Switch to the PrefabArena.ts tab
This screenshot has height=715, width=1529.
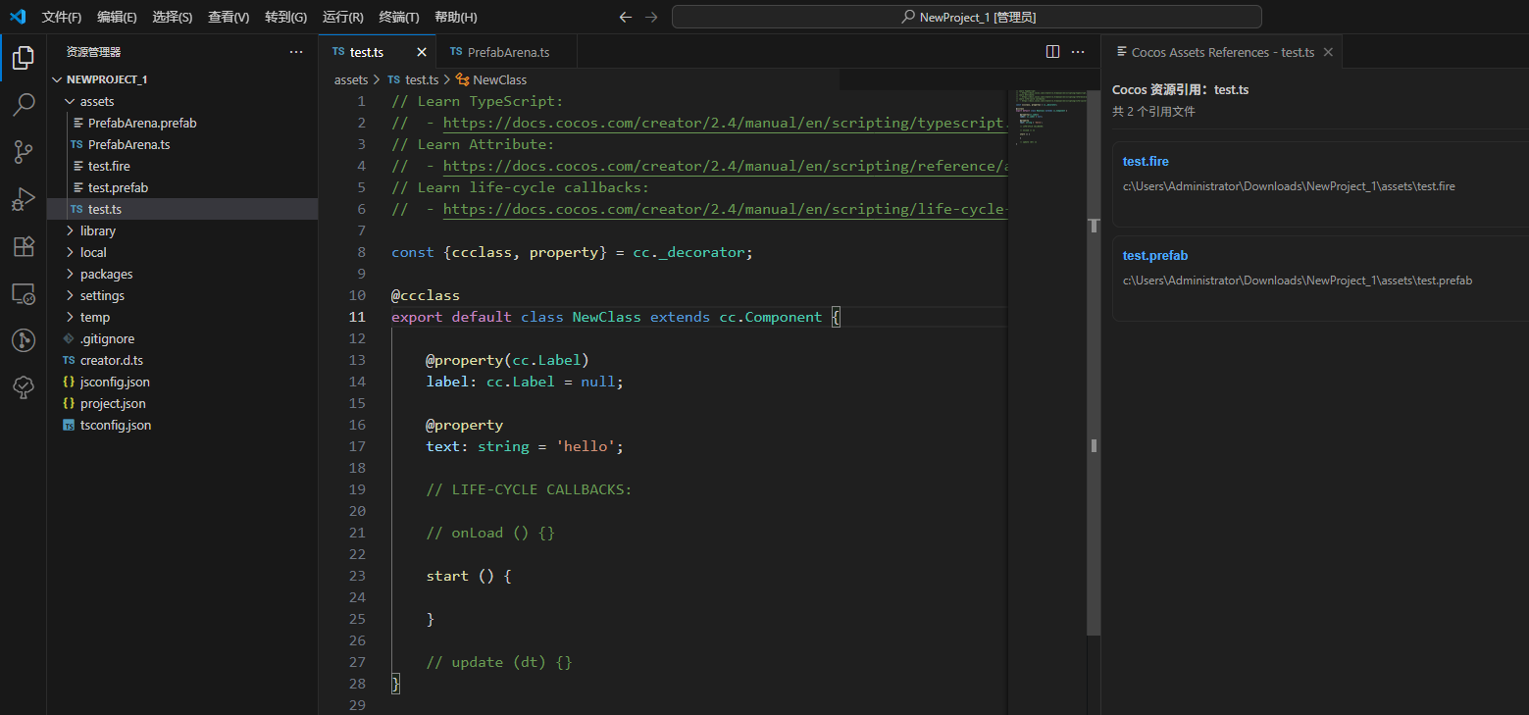[x=507, y=52]
